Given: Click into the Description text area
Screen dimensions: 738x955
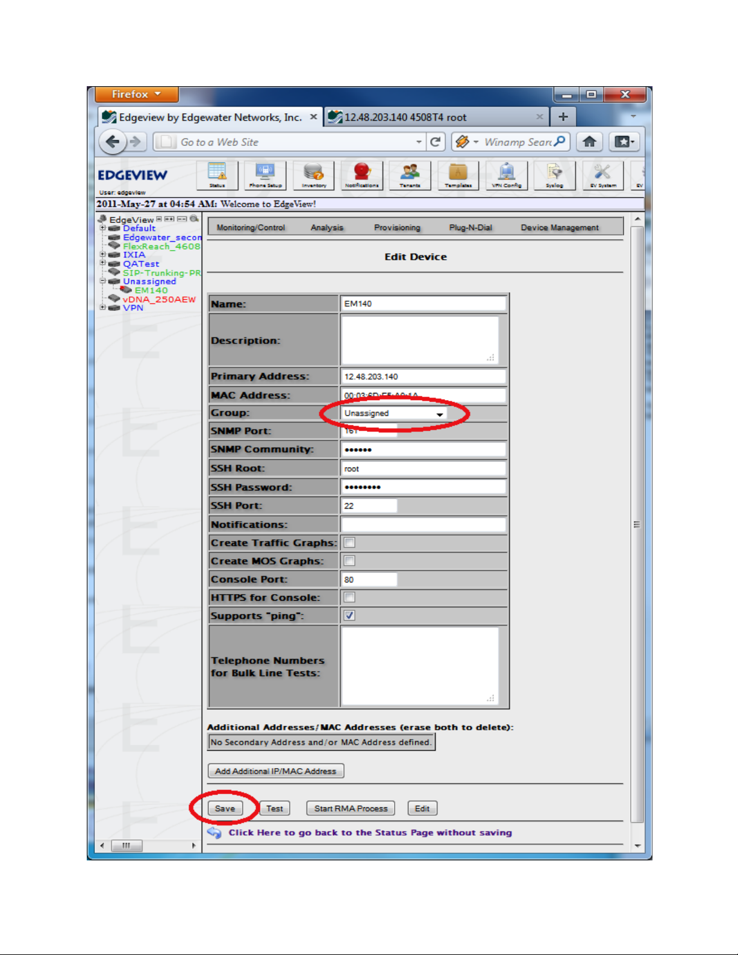Looking at the screenshot, I should tap(420, 339).
